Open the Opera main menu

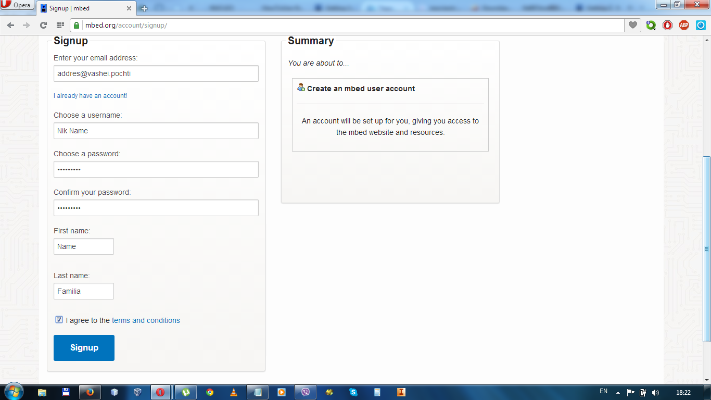point(17,6)
